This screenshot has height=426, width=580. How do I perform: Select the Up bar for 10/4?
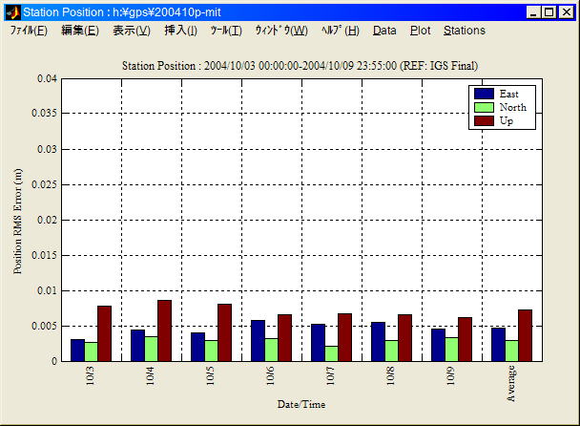(164, 330)
